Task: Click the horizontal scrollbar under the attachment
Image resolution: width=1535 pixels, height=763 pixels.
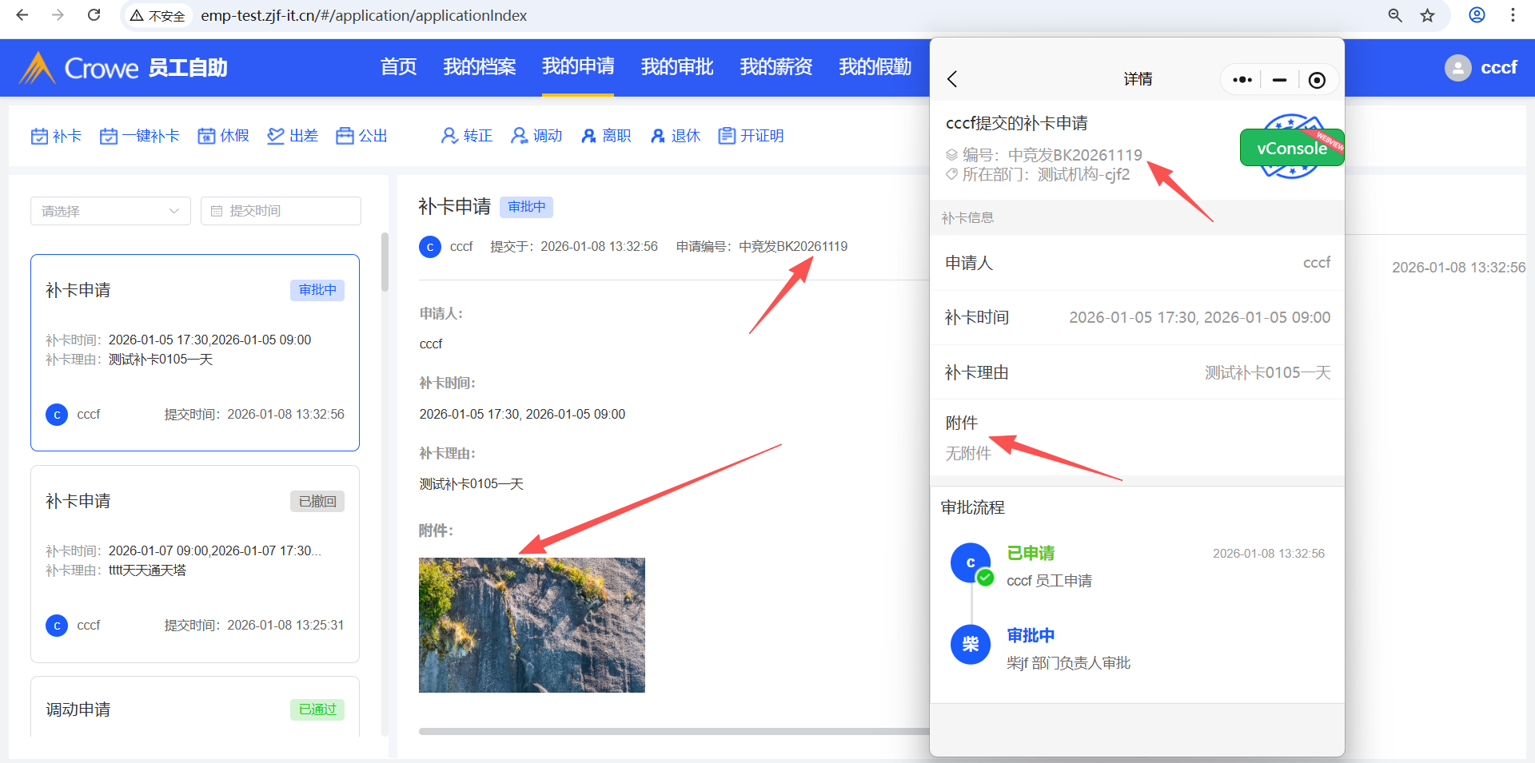Action: [673, 731]
